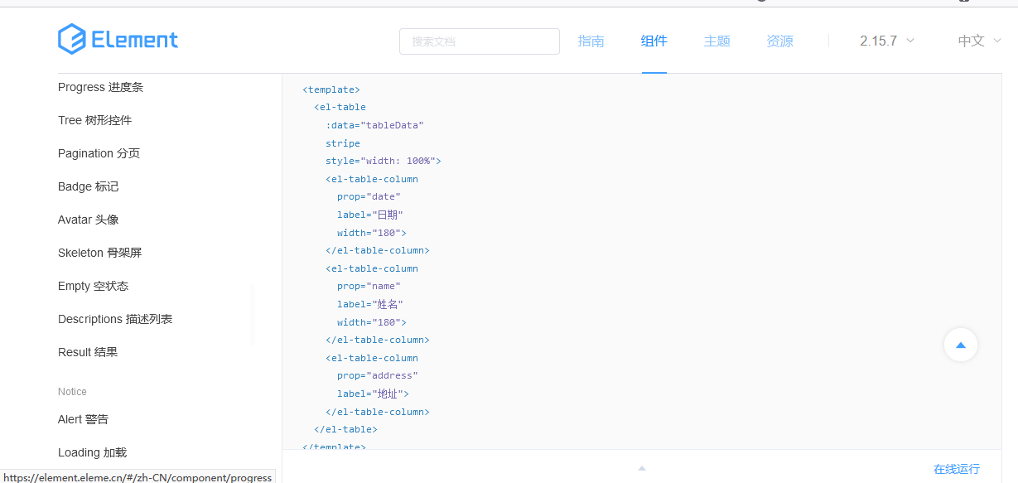1018x483 pixels.
Task: Go to Badge 标记 page
Action: pos(88,186)
